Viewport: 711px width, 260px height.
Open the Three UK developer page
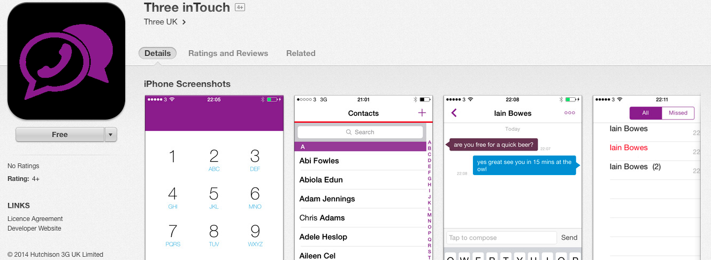click(165, 22)
